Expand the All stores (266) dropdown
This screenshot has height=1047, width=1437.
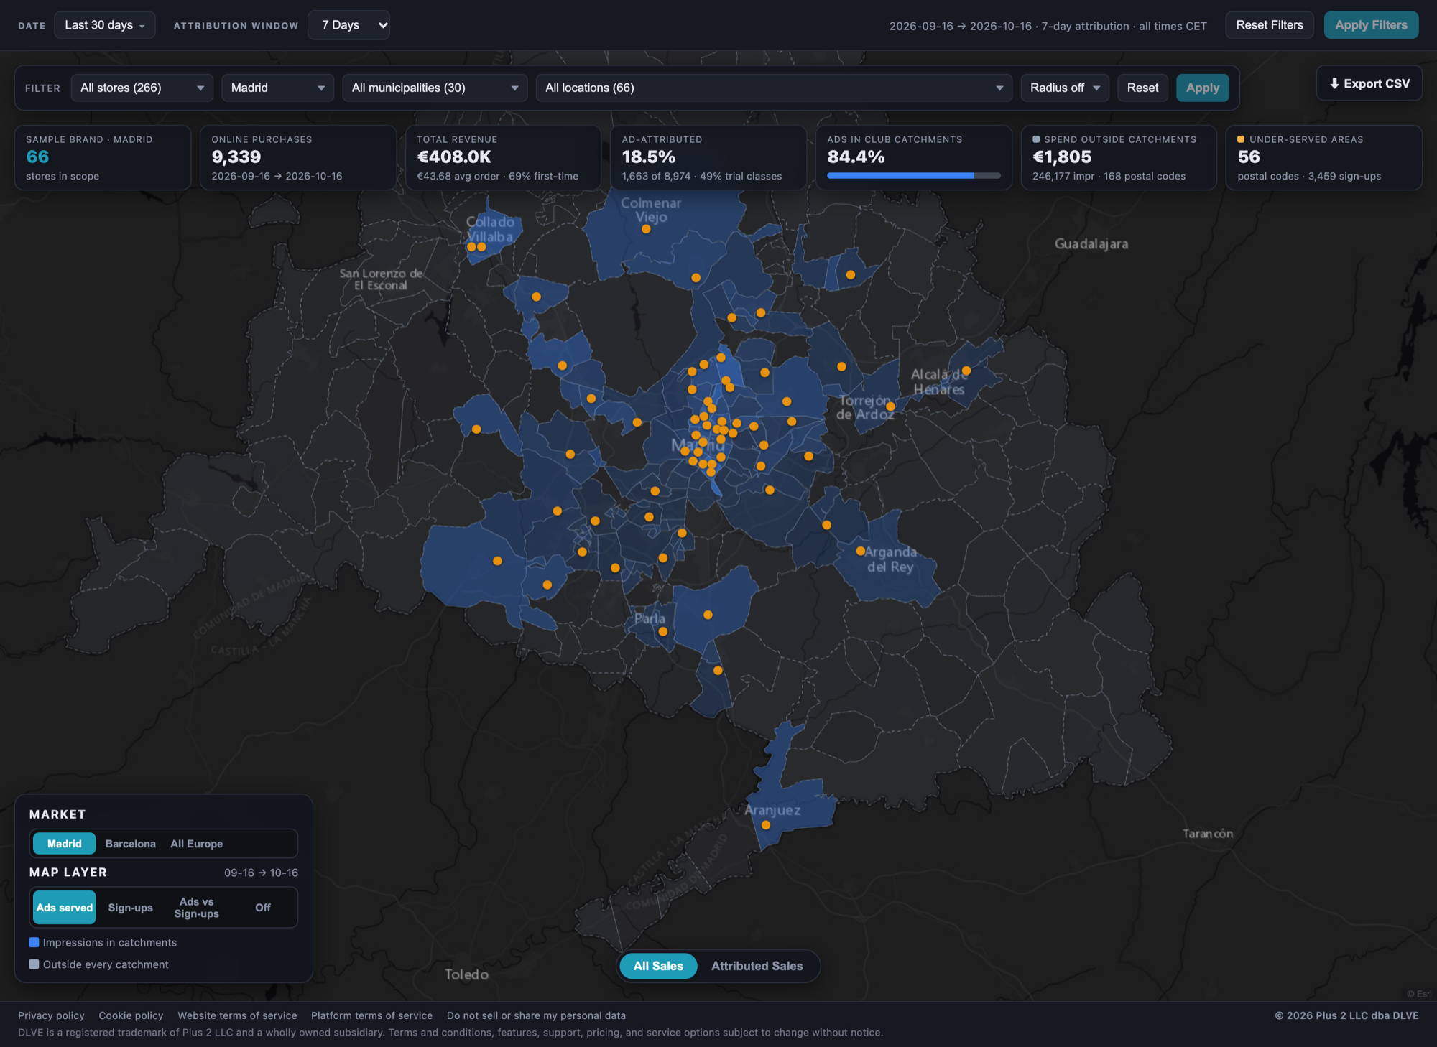pos(142,88)
